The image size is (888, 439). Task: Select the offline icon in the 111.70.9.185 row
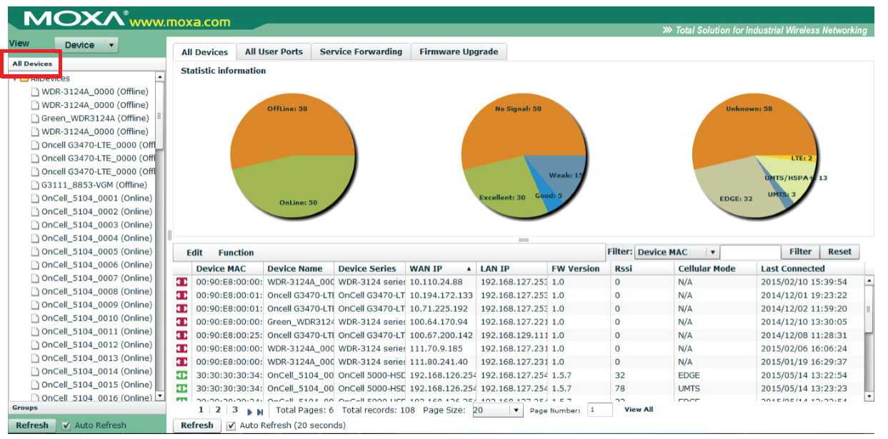coord(182,349)
